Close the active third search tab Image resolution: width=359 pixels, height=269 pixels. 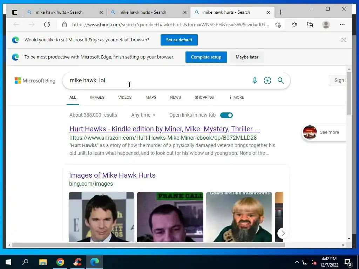269,13
